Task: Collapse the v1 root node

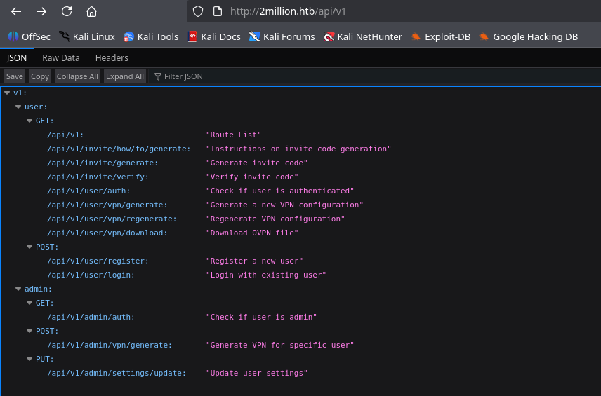Action: click(x=7, y=93)
